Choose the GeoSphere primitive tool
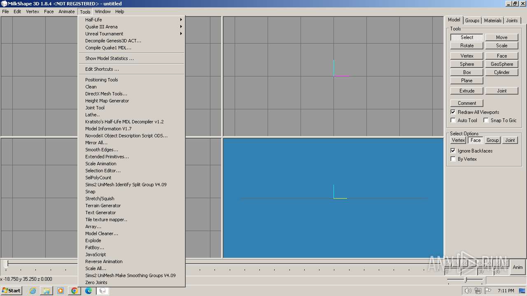Image resolution: width=527 pixels, height=296 pixels. click(x=501, y=64)
